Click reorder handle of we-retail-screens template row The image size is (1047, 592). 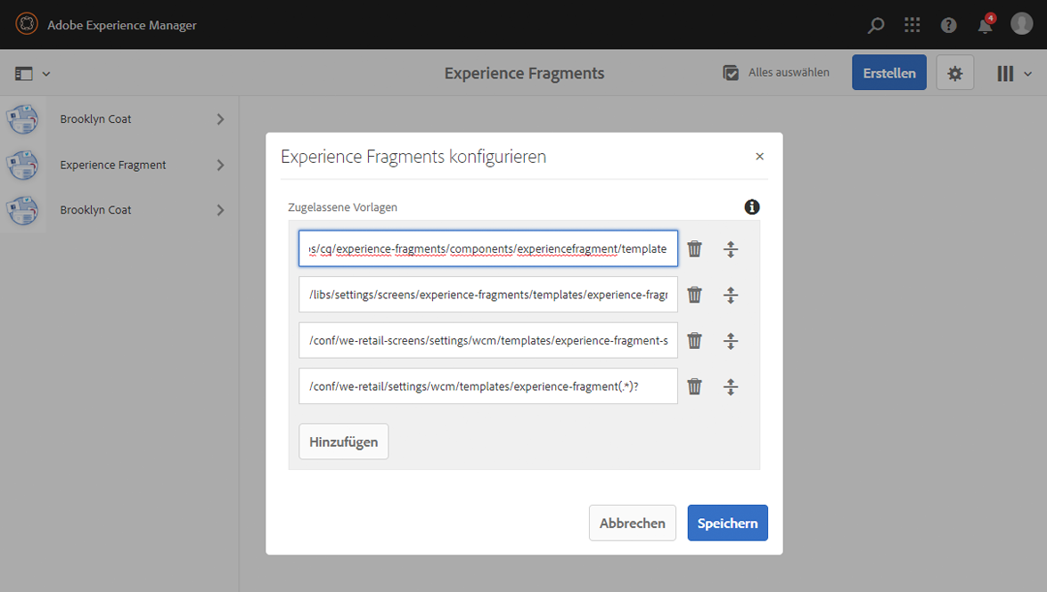point(731,341)
